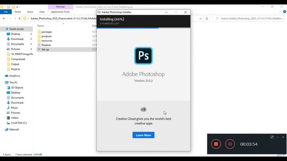
Task: Close the Photoshop Installer window
Action: 185,12
